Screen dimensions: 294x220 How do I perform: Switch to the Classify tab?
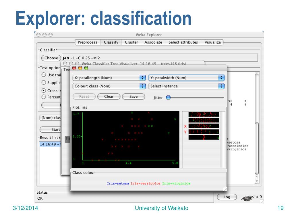pyautogui.click(x=111, y=42)
